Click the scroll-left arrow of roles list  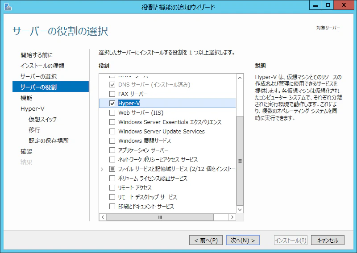click(103, 217)
